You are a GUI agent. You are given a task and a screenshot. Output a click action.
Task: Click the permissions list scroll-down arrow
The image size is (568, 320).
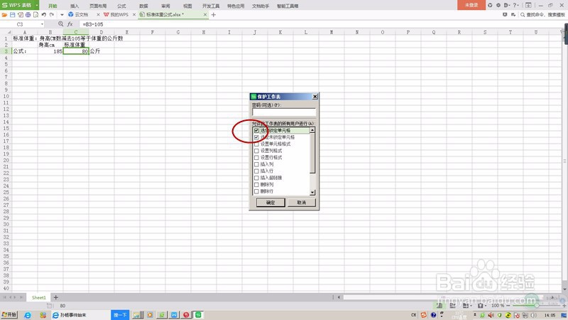click(312, 192)
